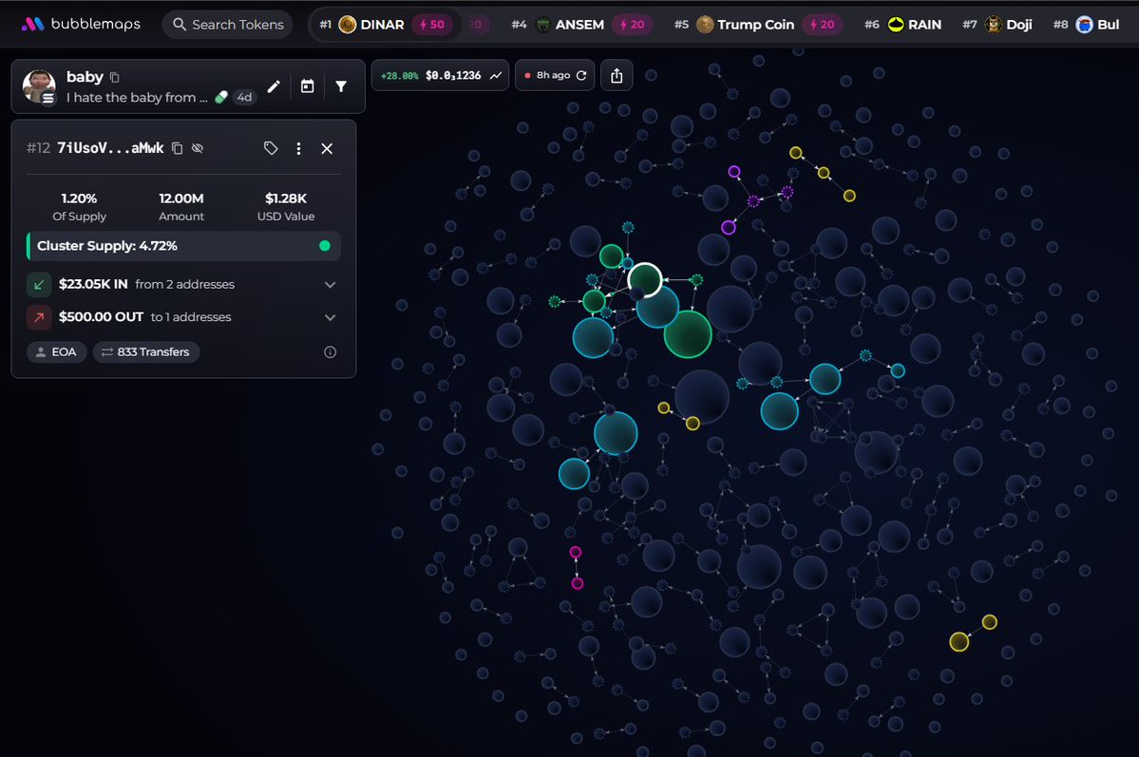Click the pump pill icon next to token description
Viewport: 1139px width, 757px height.
pyautogui.click(x=221, y=97)
